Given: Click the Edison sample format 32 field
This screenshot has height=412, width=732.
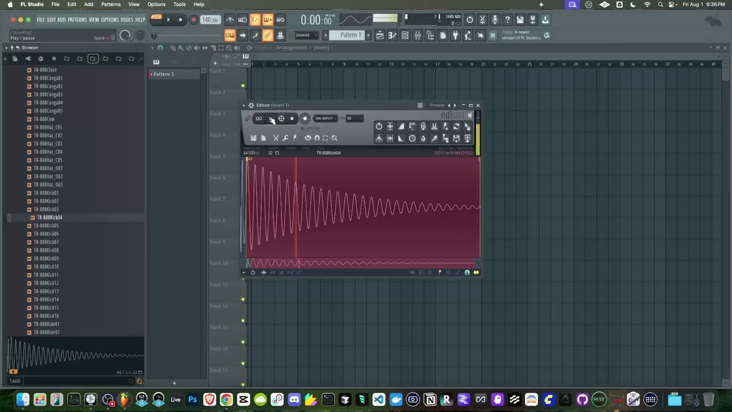Looking at the screenshot, I should coord(270,153).
